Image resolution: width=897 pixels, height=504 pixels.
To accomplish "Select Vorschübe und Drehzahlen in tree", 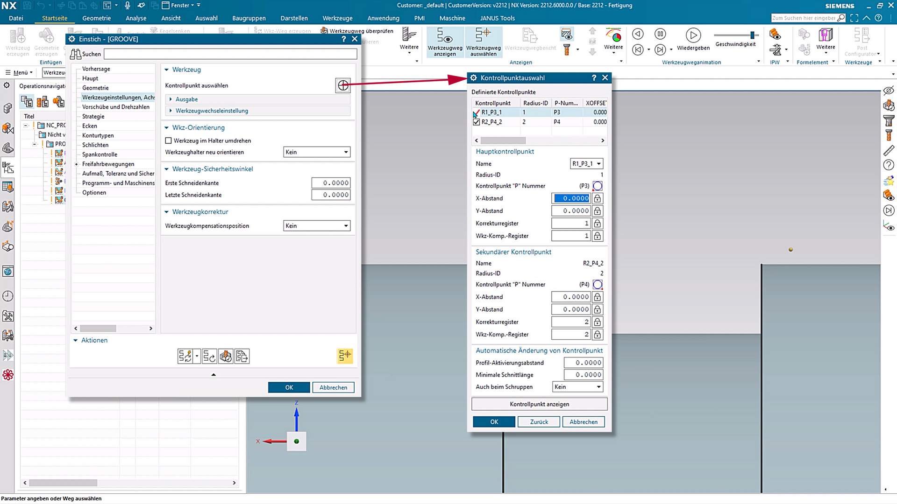I will pos(115,107).
